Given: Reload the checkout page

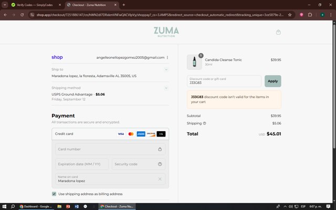Looking at the screenshot, I should [x=22, y=15].
